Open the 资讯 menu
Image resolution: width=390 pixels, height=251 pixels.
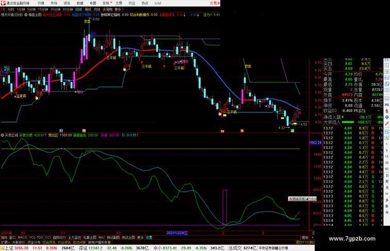pos(67,3)
